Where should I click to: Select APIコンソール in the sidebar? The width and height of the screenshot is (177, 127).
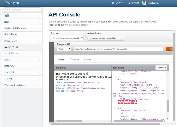(x=22, y=47)
